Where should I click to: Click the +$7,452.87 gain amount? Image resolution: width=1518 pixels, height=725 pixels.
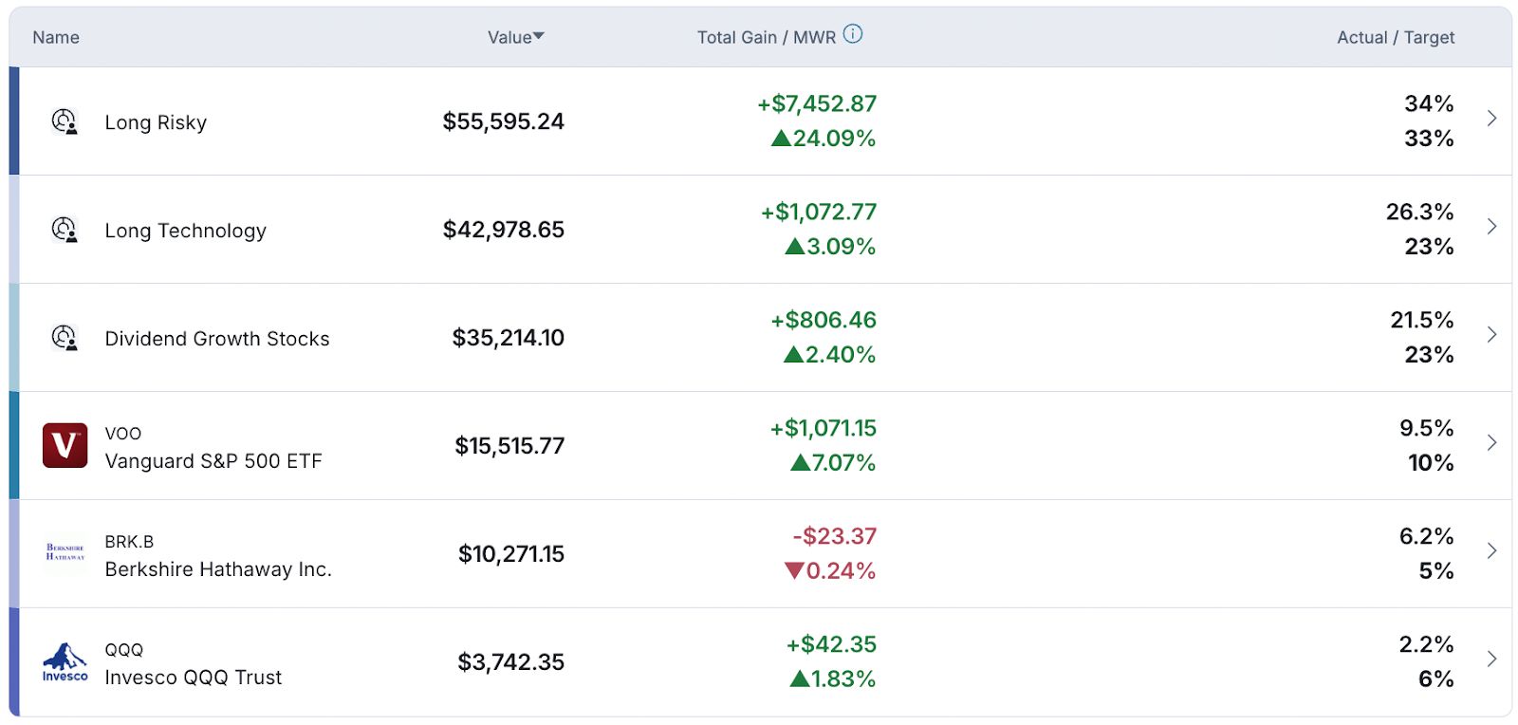(817, 103)
